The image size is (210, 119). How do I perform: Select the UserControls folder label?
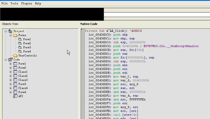coord(27,55)
